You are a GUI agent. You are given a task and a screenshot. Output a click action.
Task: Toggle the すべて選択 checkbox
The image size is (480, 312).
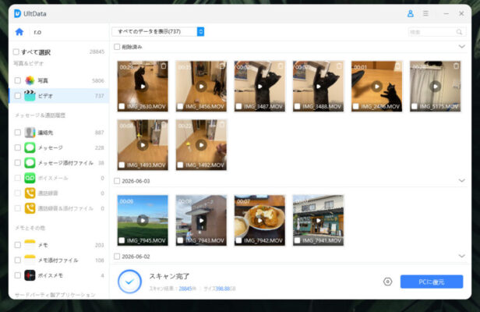point(16,51)
